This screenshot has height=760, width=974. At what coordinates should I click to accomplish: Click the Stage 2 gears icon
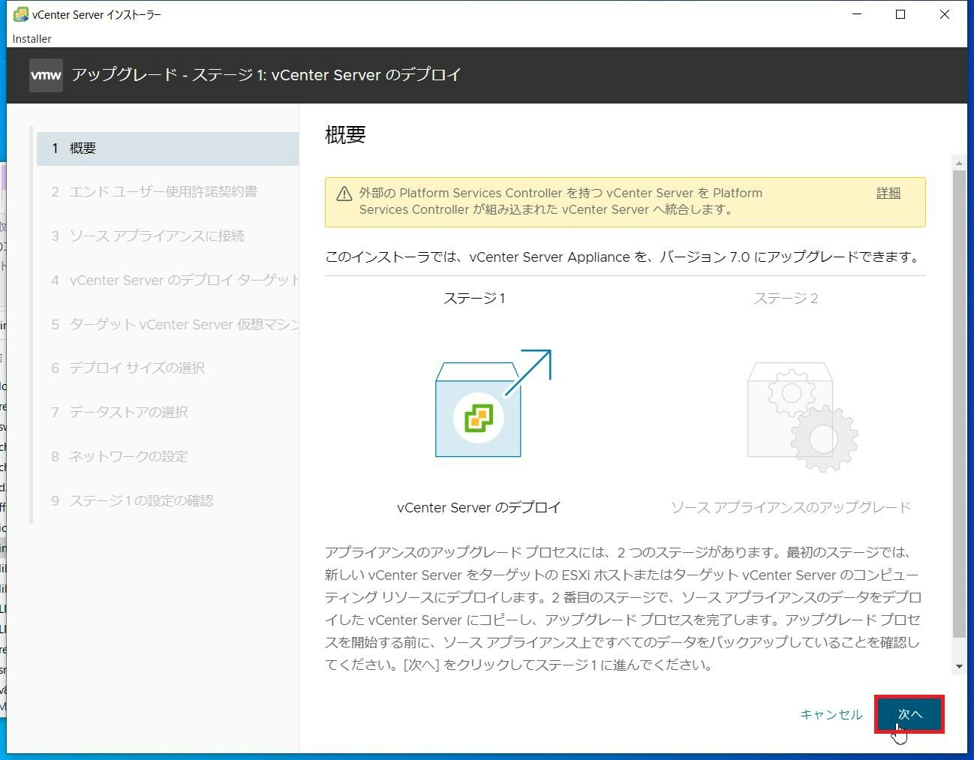(x=802, y=416)
